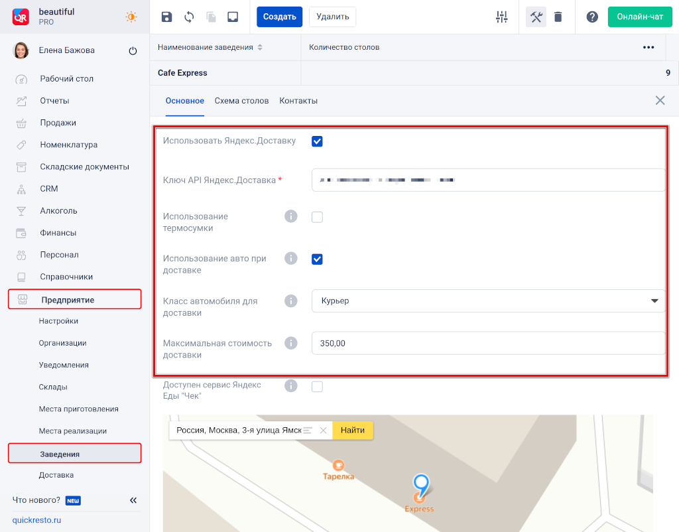Click the map address suggestions list icon

pos(308,431)
